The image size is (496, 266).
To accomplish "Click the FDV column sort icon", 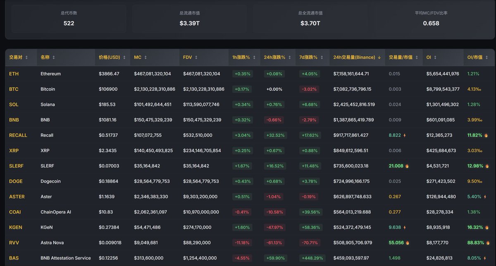I will [196, 57].
